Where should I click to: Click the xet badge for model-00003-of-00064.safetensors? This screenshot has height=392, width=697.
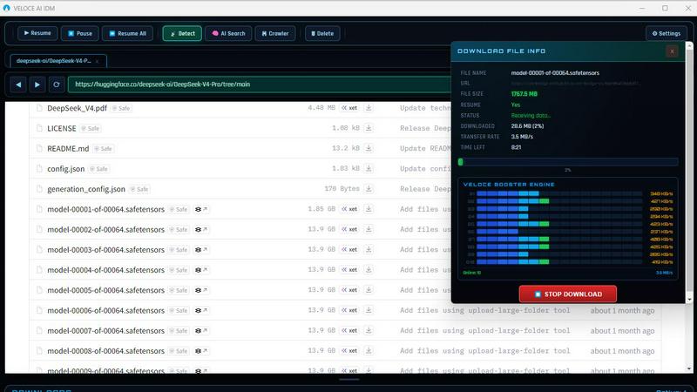pos(349,249)
